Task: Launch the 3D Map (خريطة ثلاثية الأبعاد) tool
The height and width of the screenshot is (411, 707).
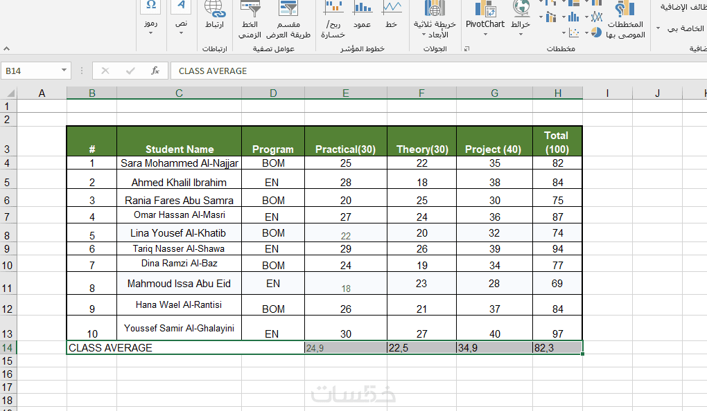Action: [435, 20]
